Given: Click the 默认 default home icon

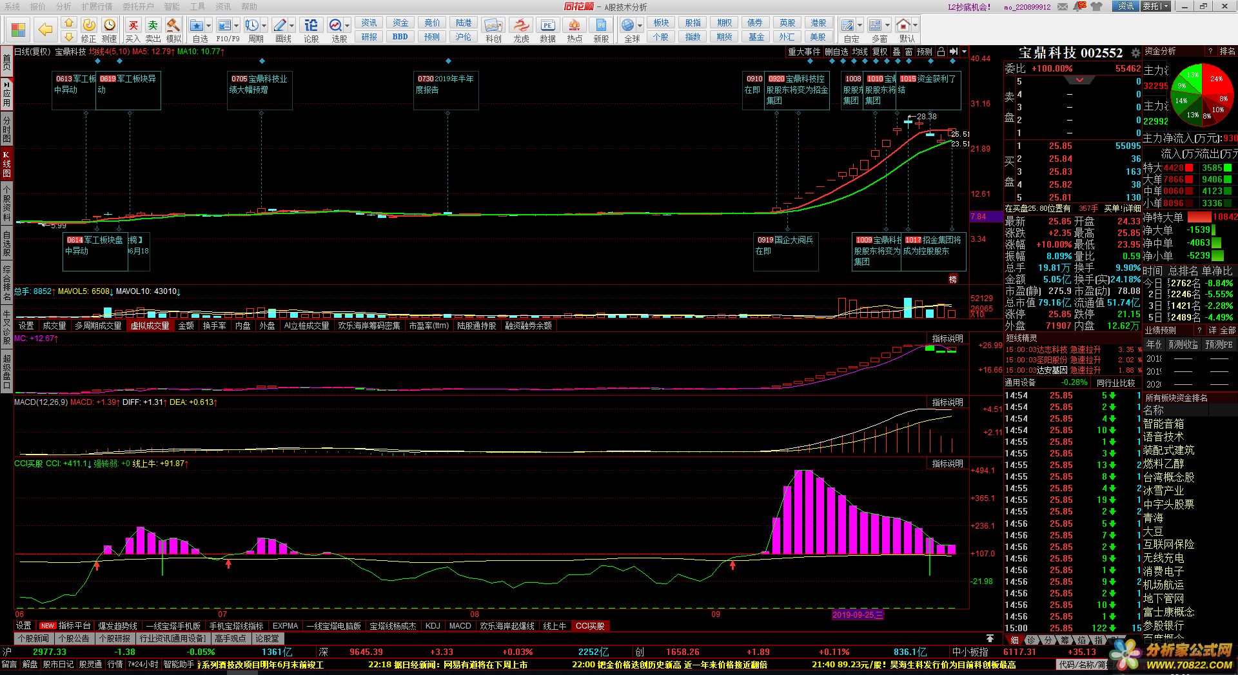Looking at the screenshot, I should pyautogui.click(x=903, y=26).
